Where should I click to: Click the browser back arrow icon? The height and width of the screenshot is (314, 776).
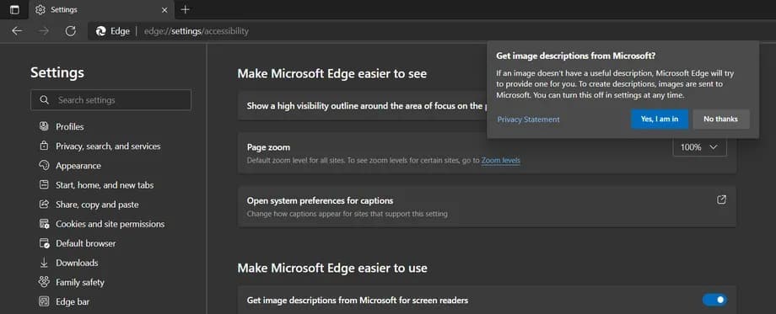pyautogui.click(x=17, y=31)
